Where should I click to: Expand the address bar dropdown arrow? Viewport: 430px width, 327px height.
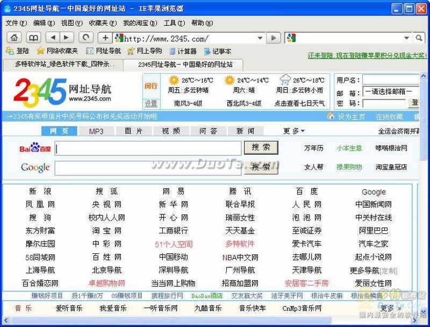[260, 38]
